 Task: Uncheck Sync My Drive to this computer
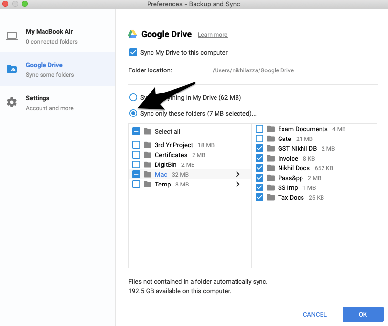(x=133, y=52)
